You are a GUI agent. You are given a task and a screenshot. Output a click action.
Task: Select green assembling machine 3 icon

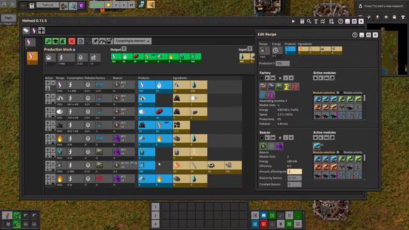pos(279,86)
